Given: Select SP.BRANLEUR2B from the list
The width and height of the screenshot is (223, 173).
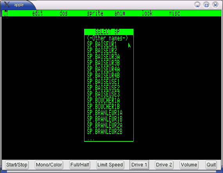Looking at the screenshot, I should coord(104,132).
